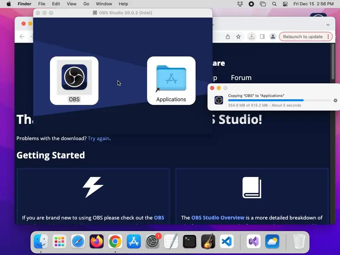Click the OBS quickstart link in the left card
This screenshot has width=340, height=255.
pos(159,217)
